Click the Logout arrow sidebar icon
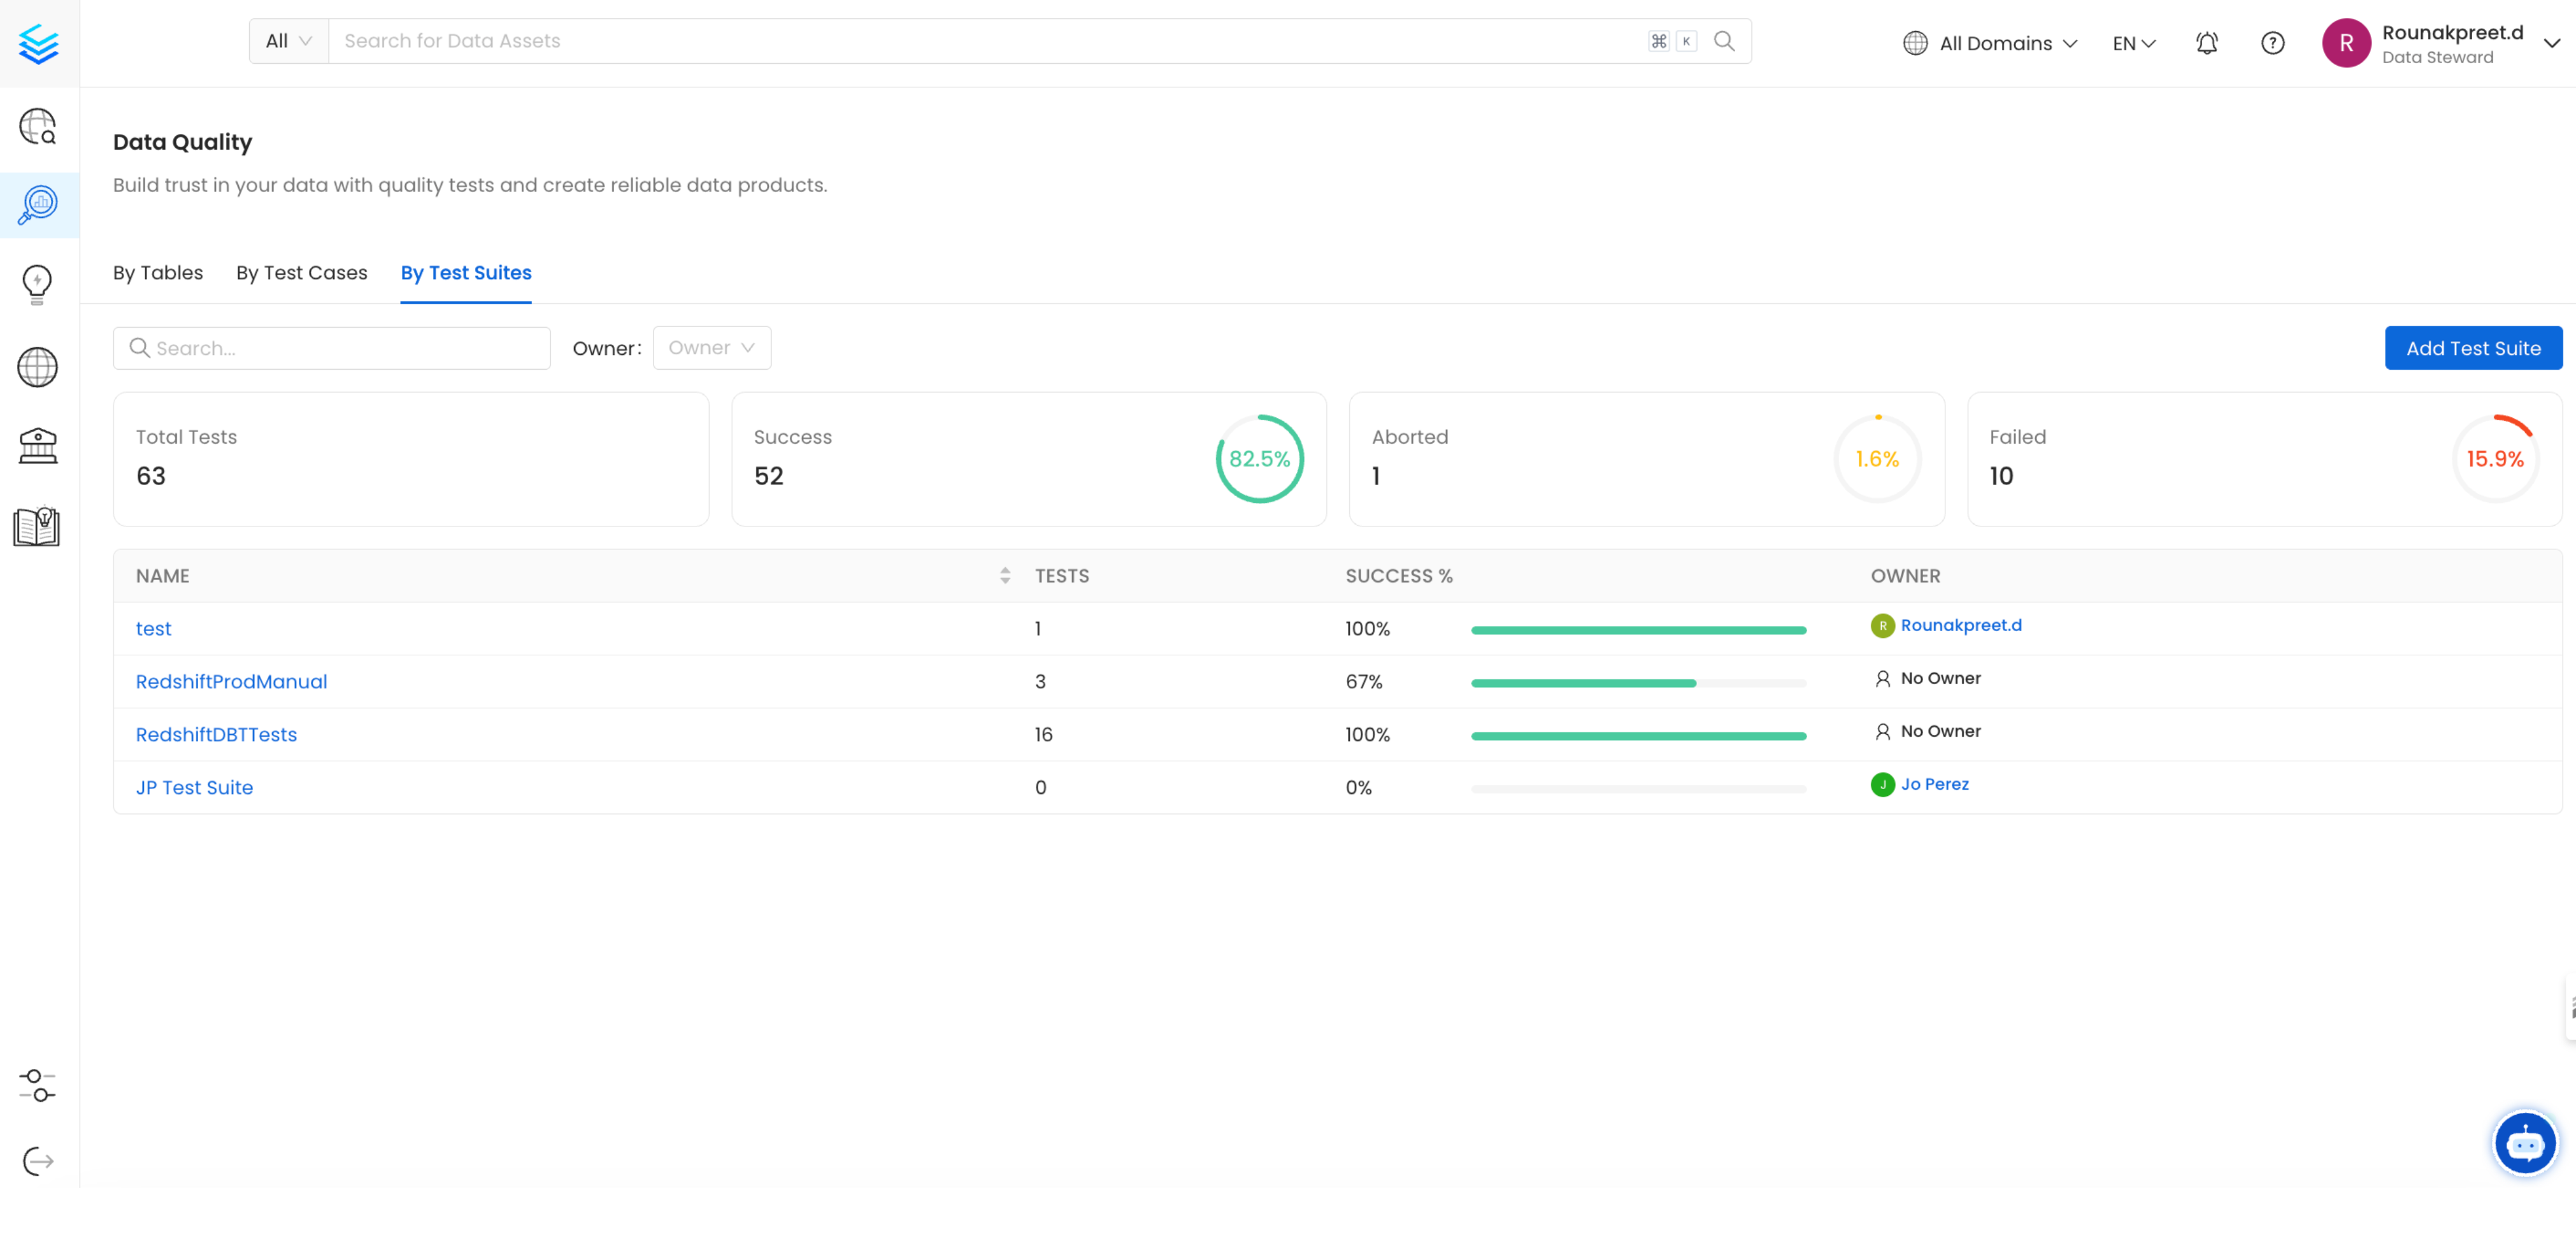 tap(38, 1161)
